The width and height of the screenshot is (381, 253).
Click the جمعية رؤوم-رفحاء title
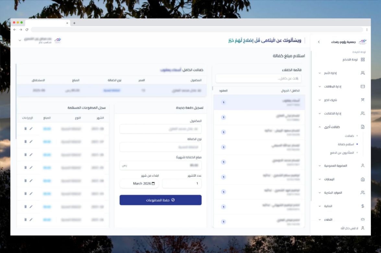343,42
